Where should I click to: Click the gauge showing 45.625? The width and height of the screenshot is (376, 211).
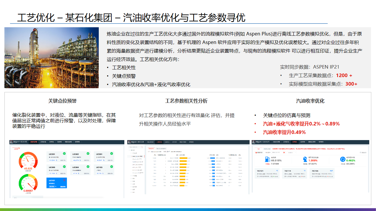tap(28, 160)
